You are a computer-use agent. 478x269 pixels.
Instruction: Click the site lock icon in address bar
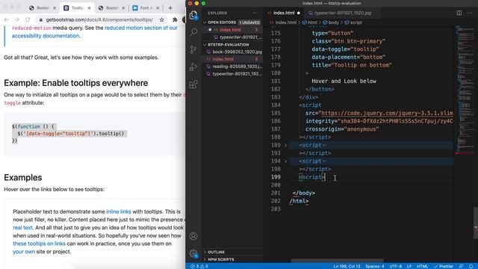coord(41,20)
